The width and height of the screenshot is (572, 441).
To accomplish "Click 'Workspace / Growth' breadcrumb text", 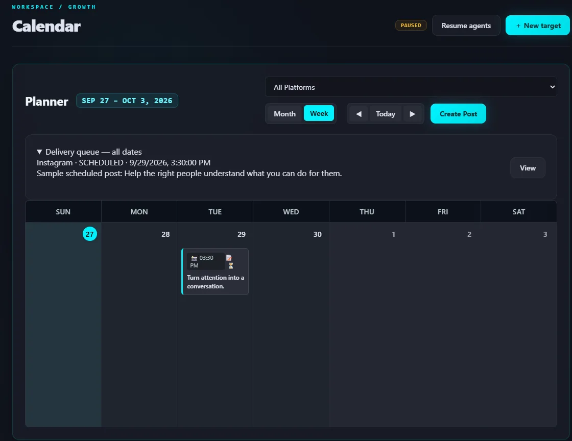I will pos(54,7).
